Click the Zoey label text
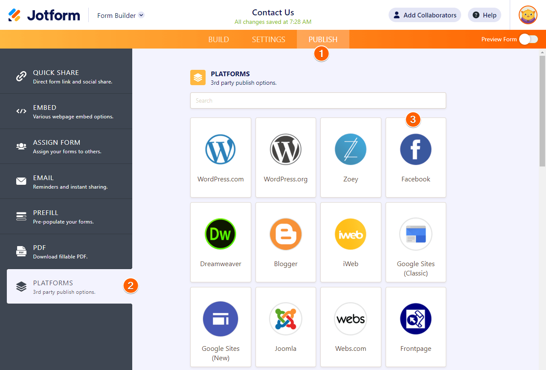Viewport: 546px width, 370px height. pos(351,179)
